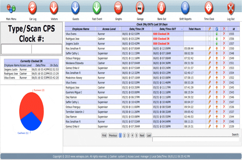This screenshot has height=160, width=242.
Task: Click the orange up arrow for record 1549
Action: pyautogui.click(x=217, y=58)
